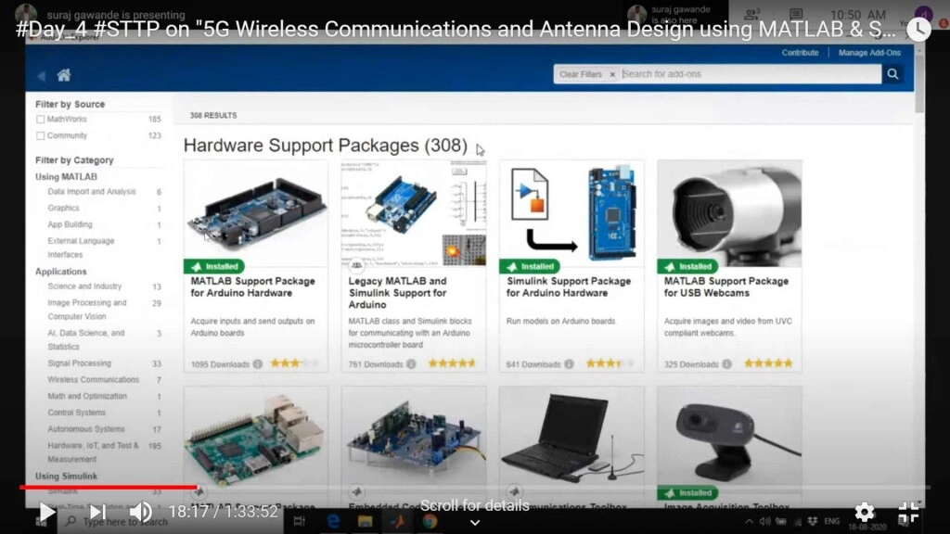Filter by Control Systems

[x=76, y=413]
